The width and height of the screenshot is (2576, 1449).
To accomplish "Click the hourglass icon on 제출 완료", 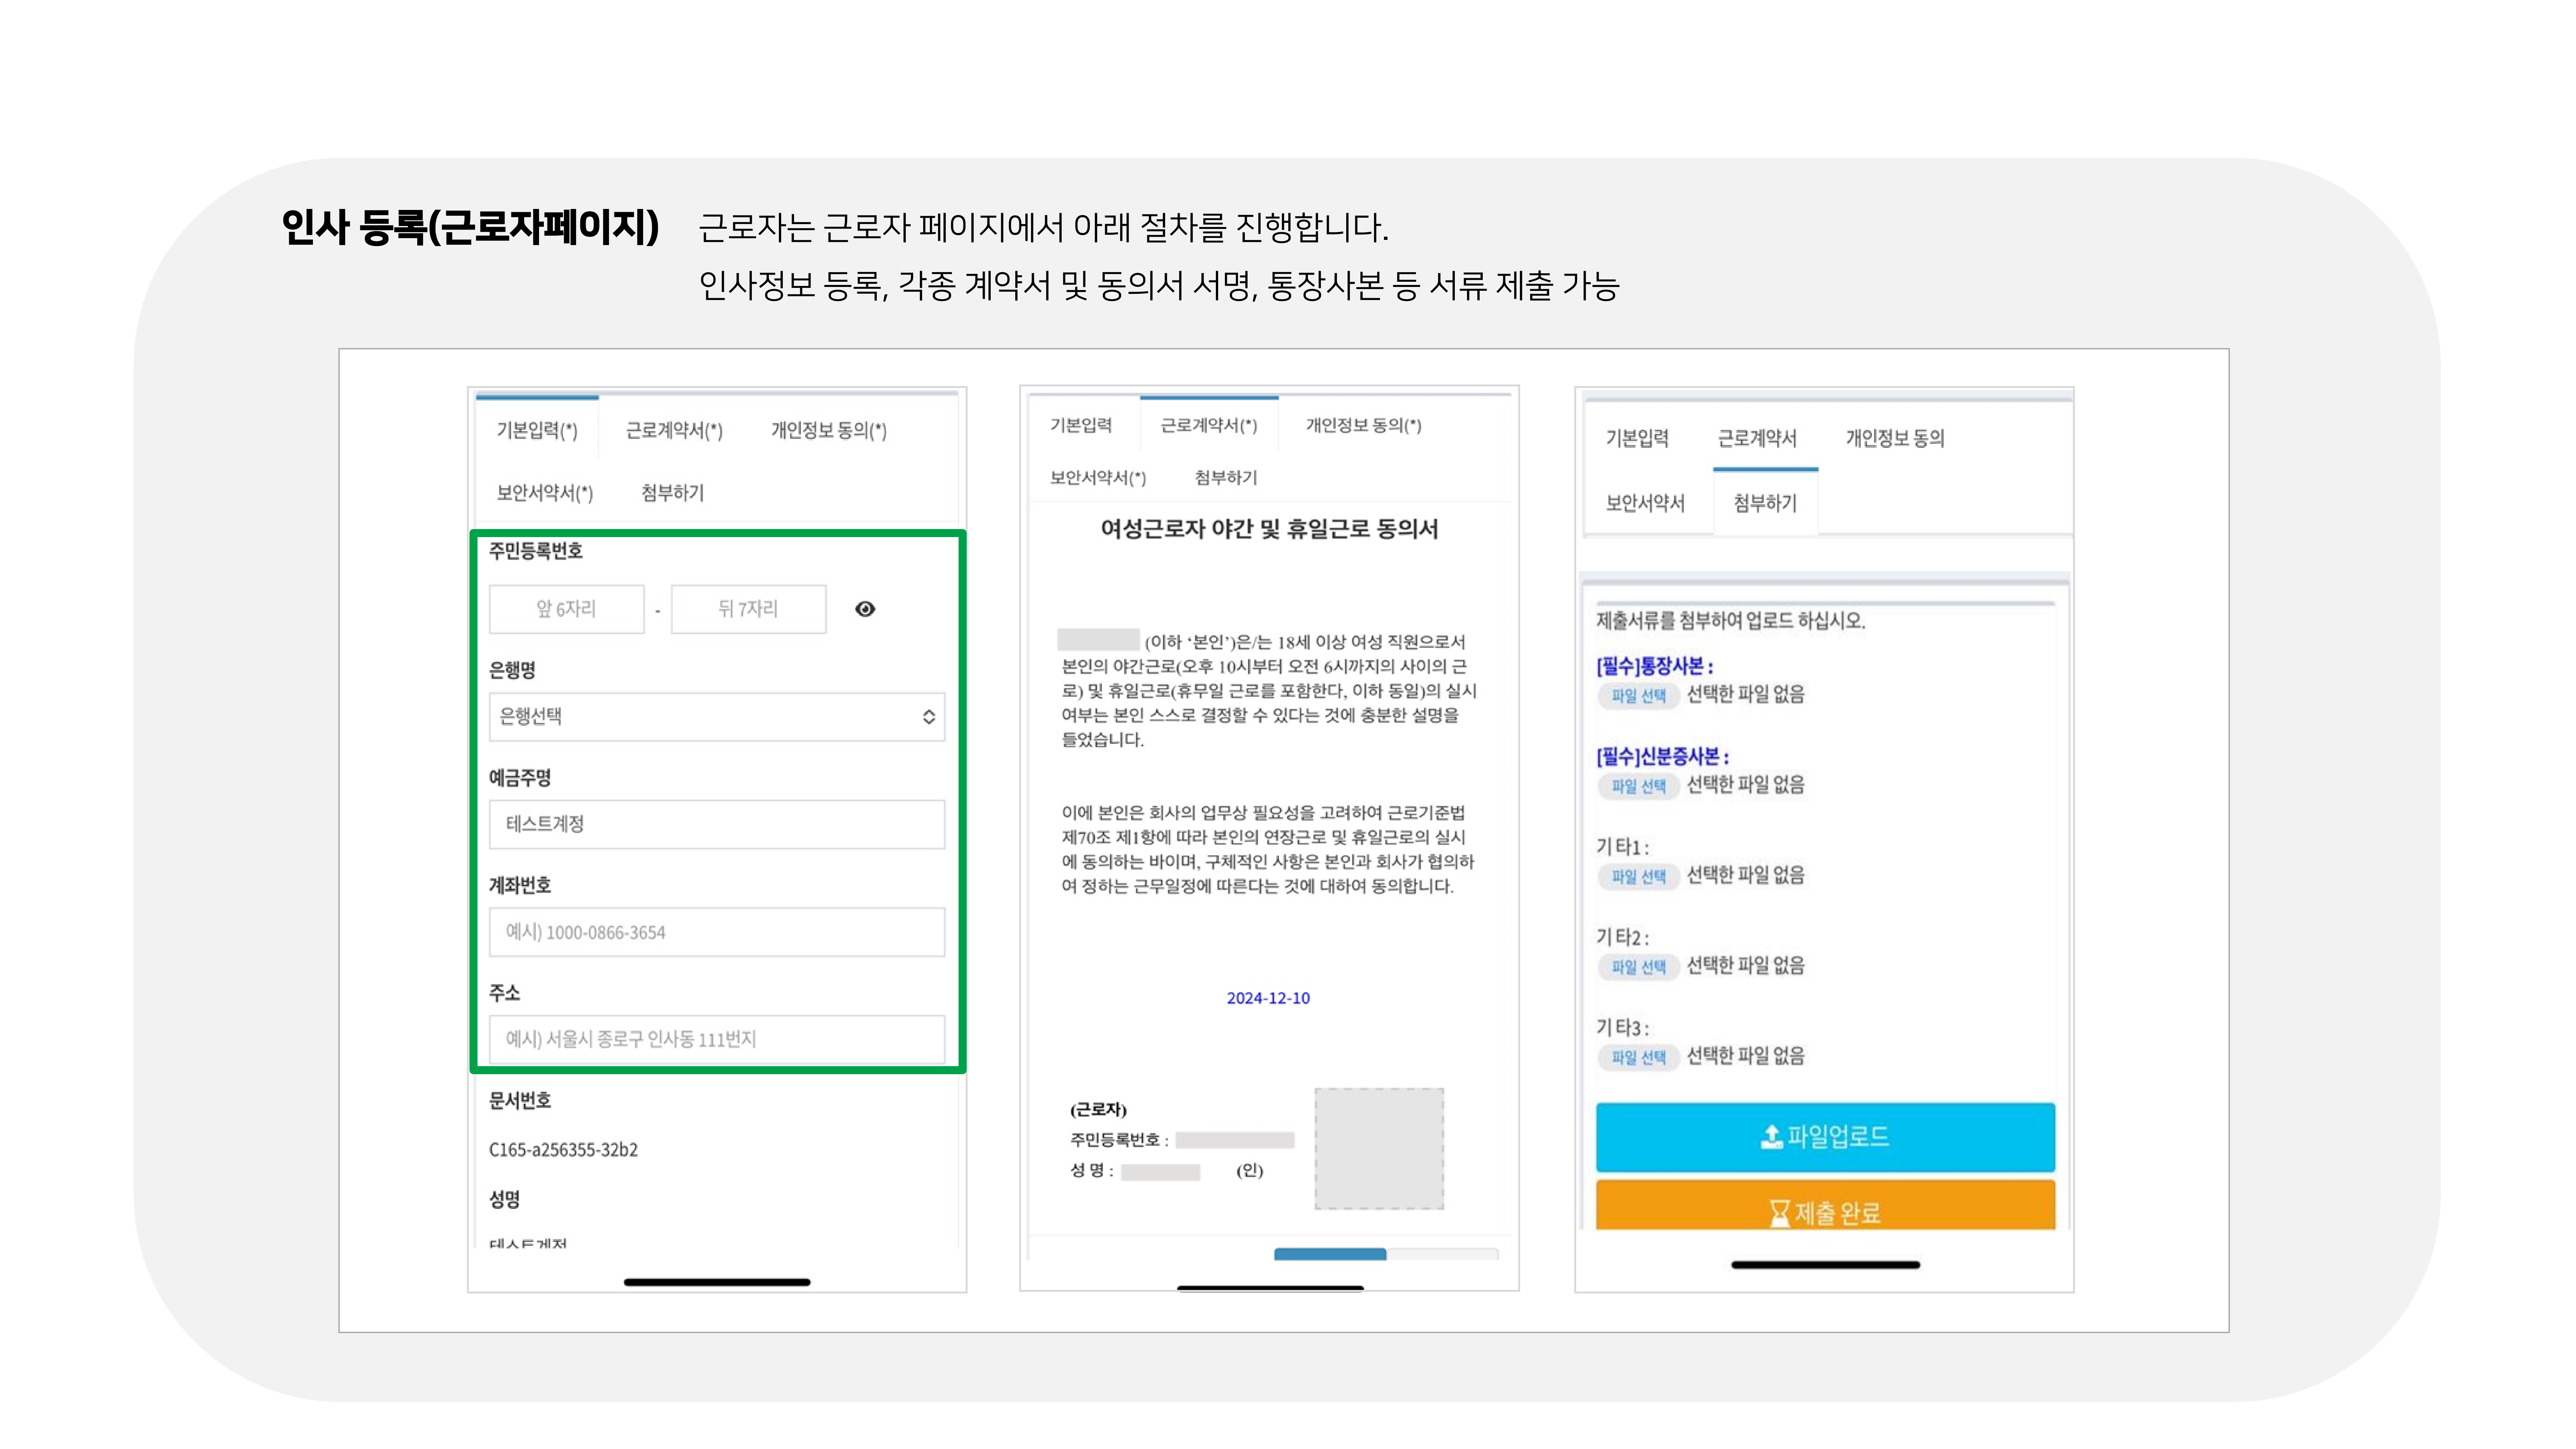I will click(x=1779, y=1213).
